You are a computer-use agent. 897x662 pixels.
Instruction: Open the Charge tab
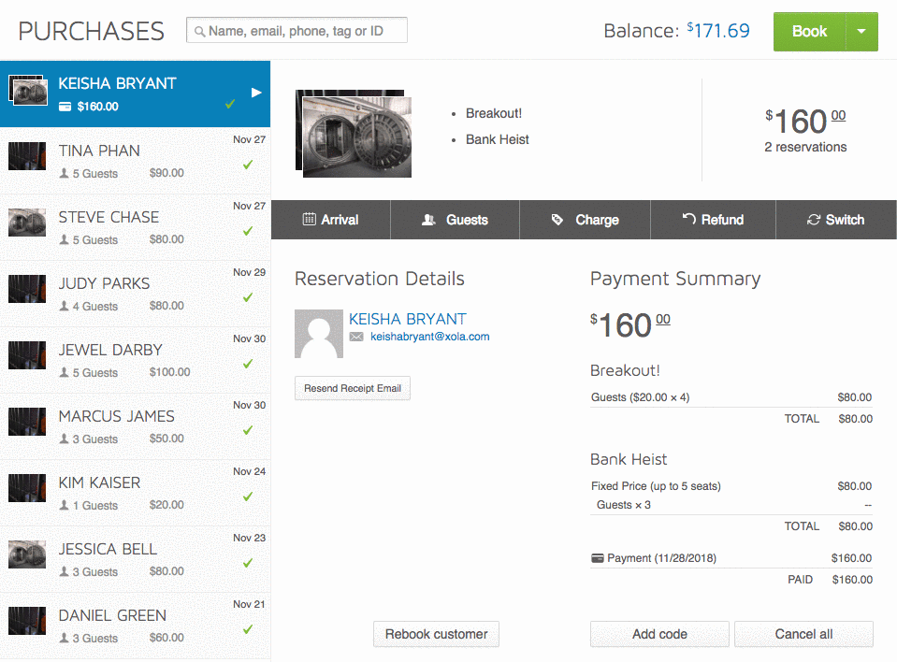[x=585, y=220]
